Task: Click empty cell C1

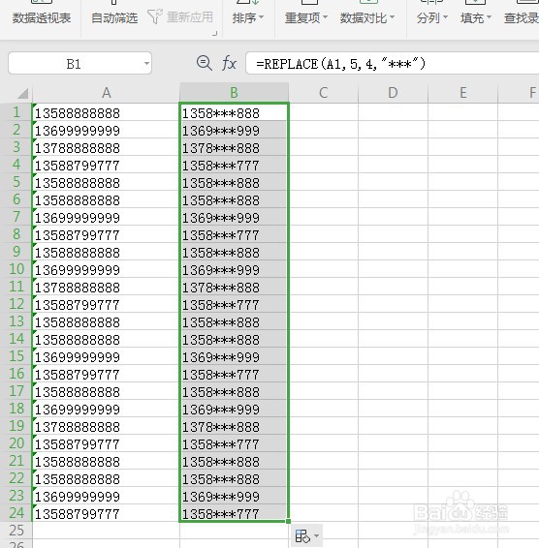Action: click(x=324, y=112)
